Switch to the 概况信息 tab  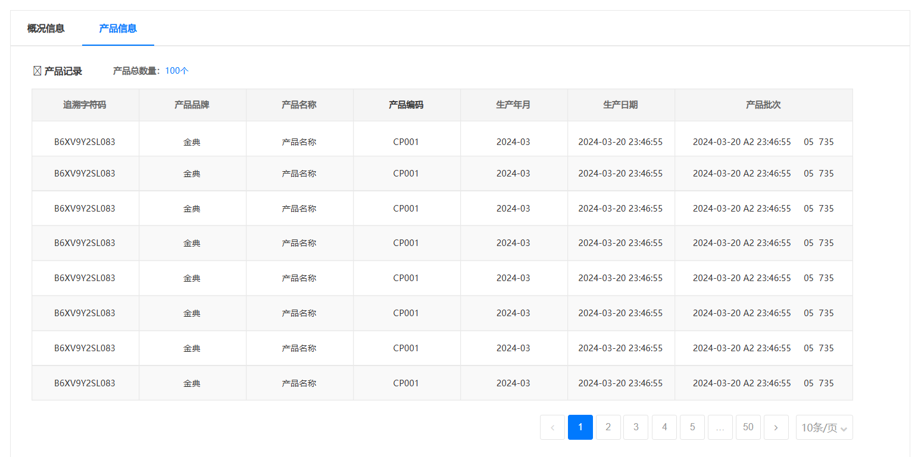coord(46,29)
